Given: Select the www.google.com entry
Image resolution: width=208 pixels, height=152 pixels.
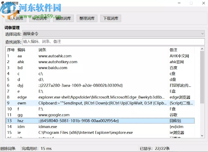Looking at the screenshot, I should (100, 115).
